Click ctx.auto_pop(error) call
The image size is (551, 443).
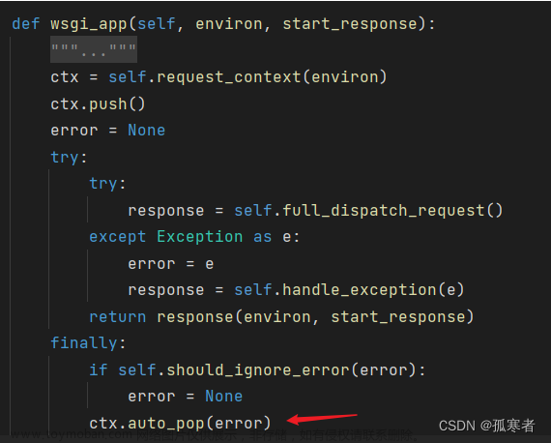[x=180, y=424]
